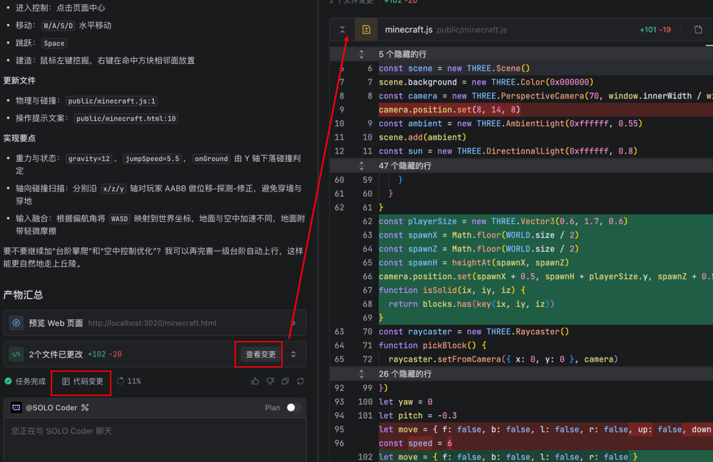The width and height of the screenshot is (713, 462).
Task: Open the preview row's right arrow
Action: point(294,323)
